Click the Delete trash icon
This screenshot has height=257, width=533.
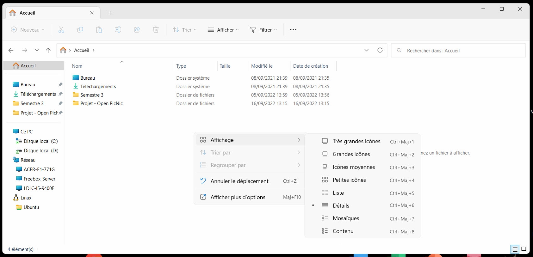[x=156, y=30]
